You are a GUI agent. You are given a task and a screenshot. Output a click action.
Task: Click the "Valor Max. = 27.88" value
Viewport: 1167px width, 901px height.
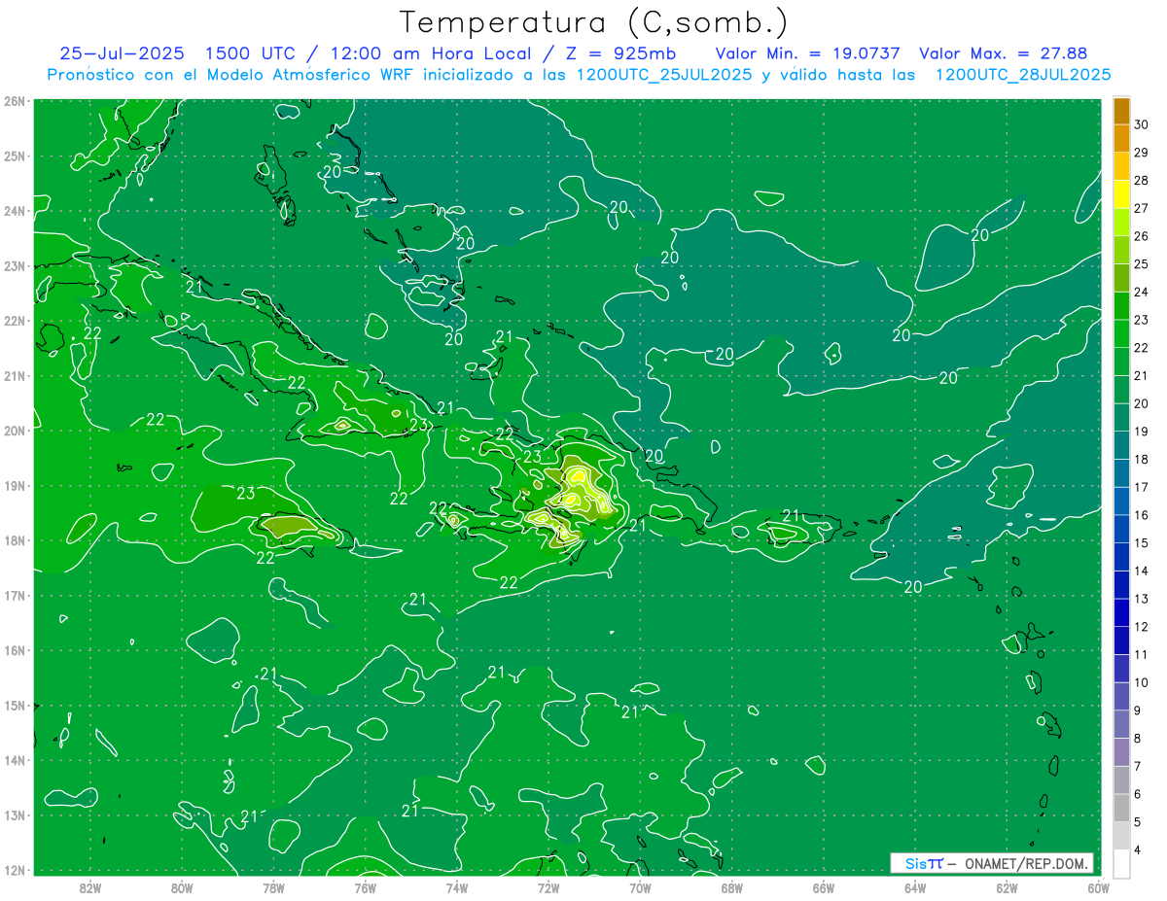pyautogui.click(x=1003, y=53)
